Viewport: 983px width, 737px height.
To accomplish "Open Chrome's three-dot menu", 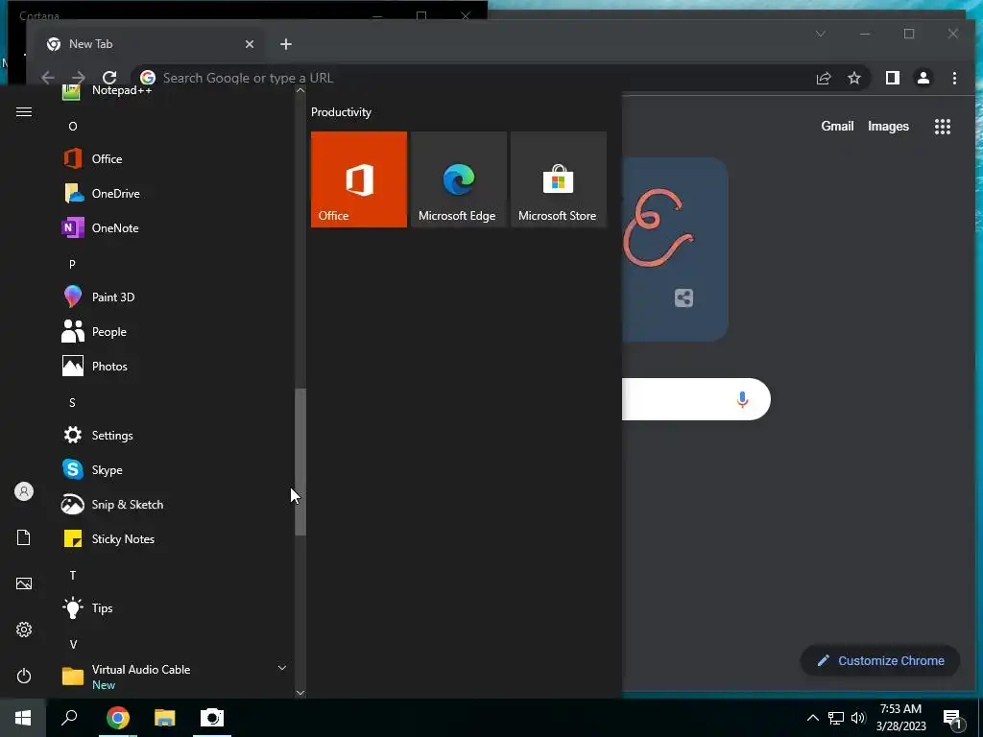I will coord(954,78).
